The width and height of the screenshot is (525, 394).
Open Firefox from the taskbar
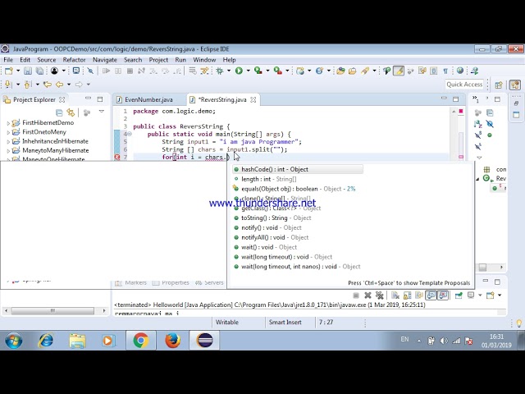point(173,341)
